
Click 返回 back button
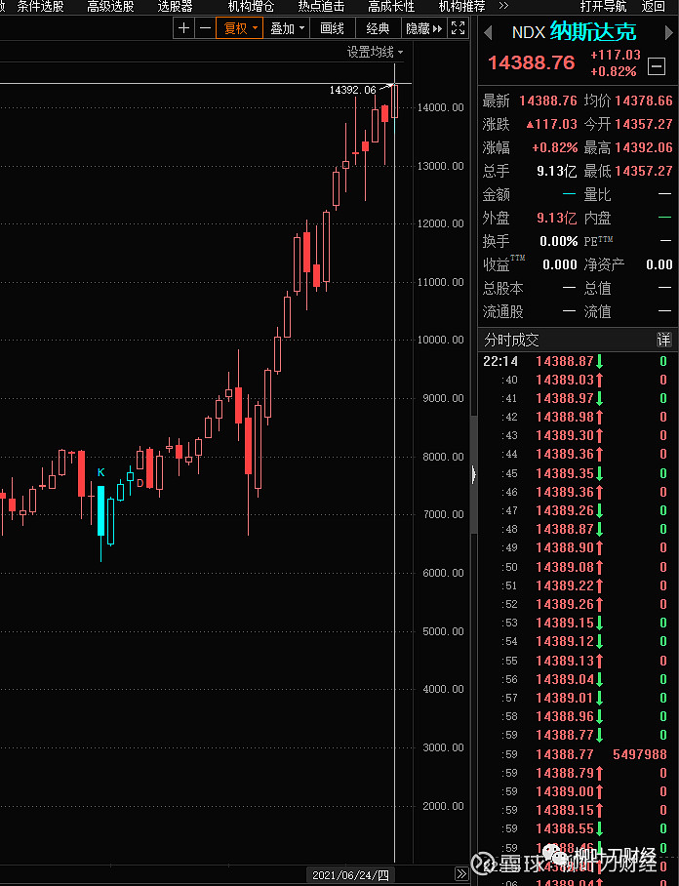click(653, 6)
